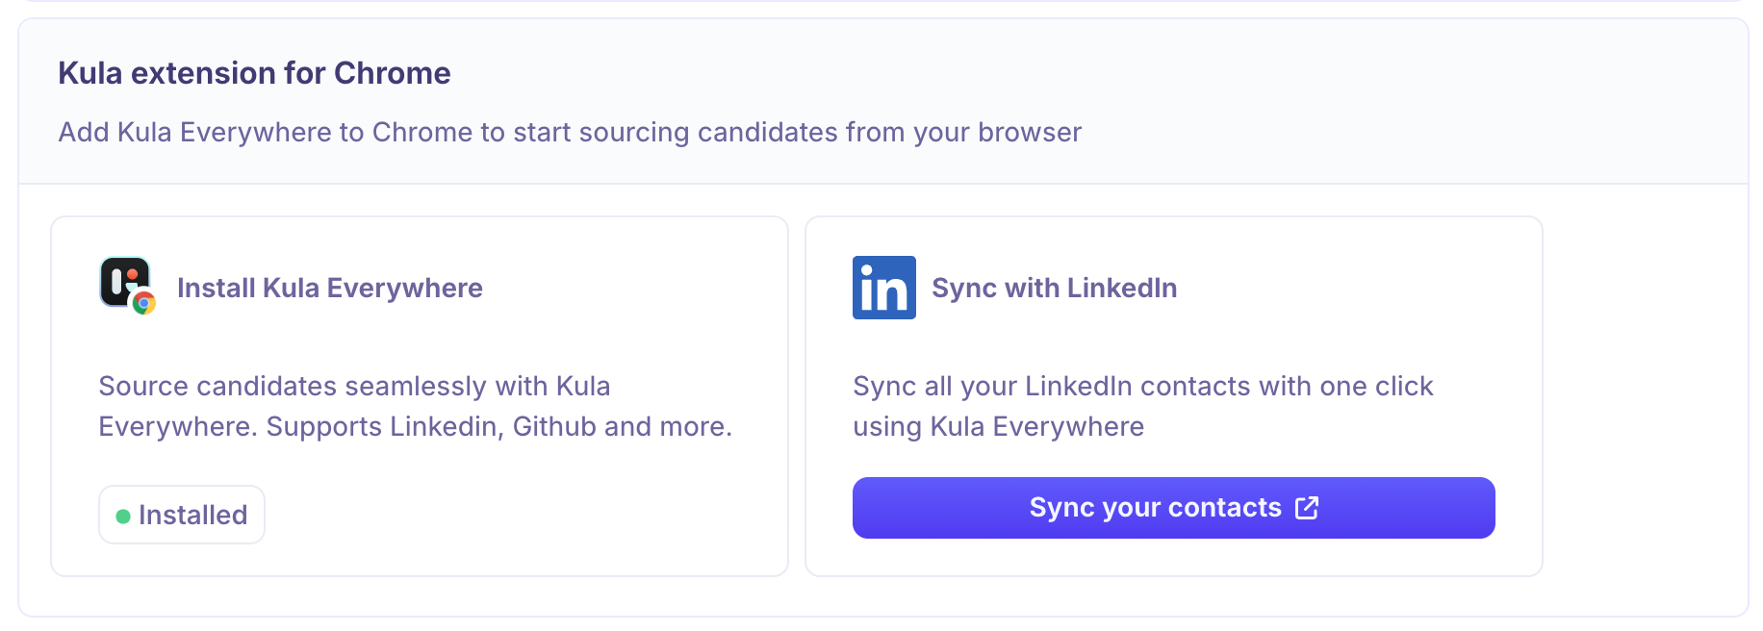Click the blue LinkedIn logo
The height and width of the screenshot is (631, 1763).
[x=883, y=288]
